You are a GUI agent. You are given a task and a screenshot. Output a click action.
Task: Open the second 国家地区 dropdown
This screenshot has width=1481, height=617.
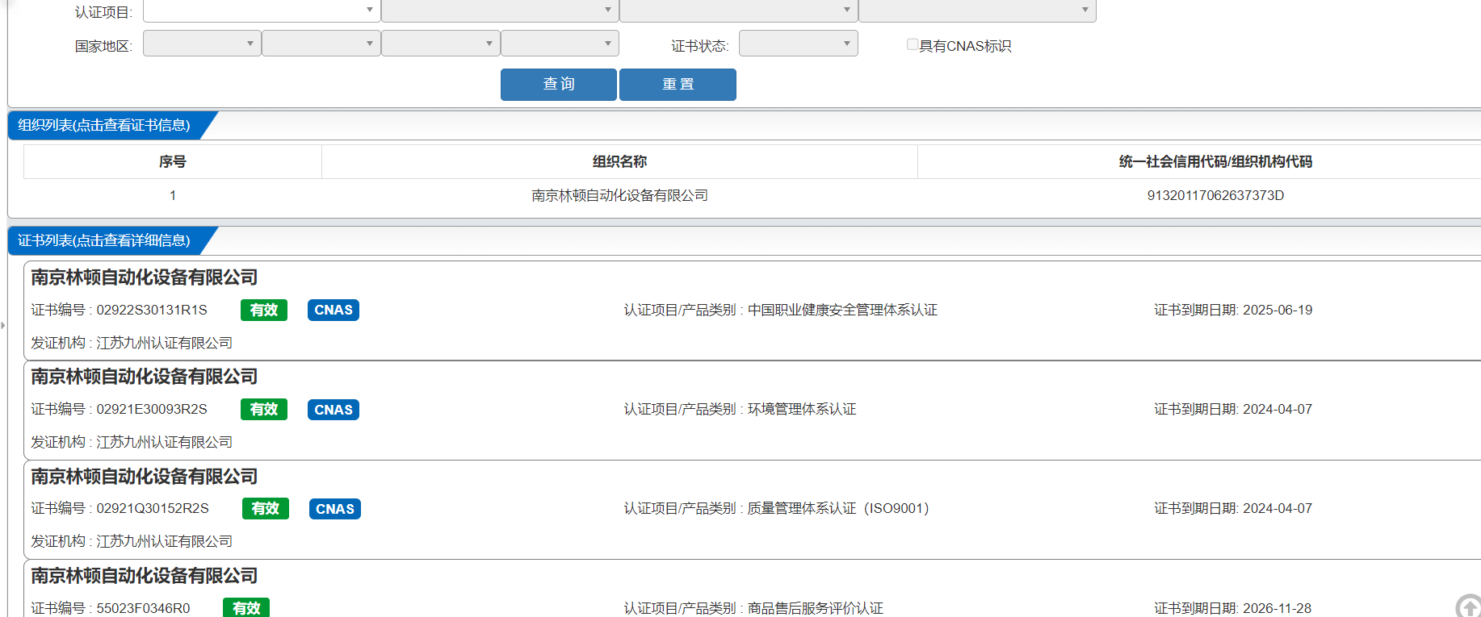(x=321, y=44)
